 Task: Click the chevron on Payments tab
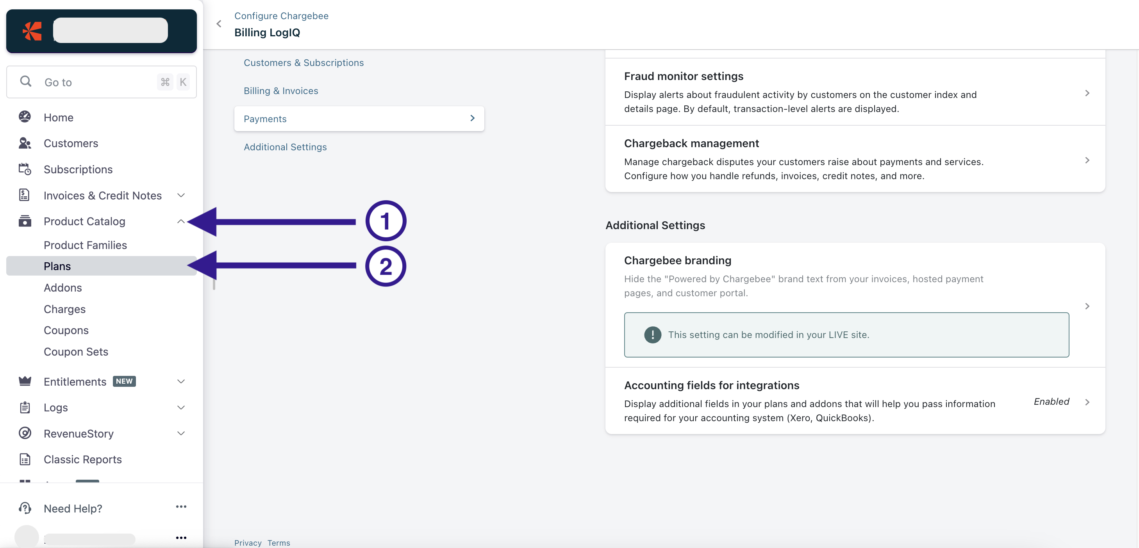(x=472, y=118)
